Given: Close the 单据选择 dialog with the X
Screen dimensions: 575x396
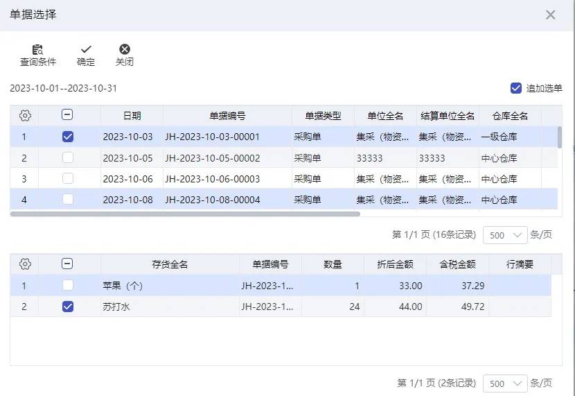Looking at the screenshot, I should [x=550, y=15].
